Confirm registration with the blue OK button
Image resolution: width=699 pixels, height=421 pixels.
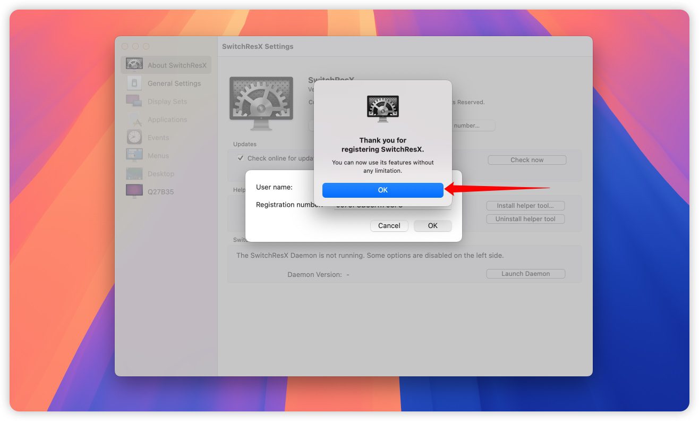click(x=382, y=190)
